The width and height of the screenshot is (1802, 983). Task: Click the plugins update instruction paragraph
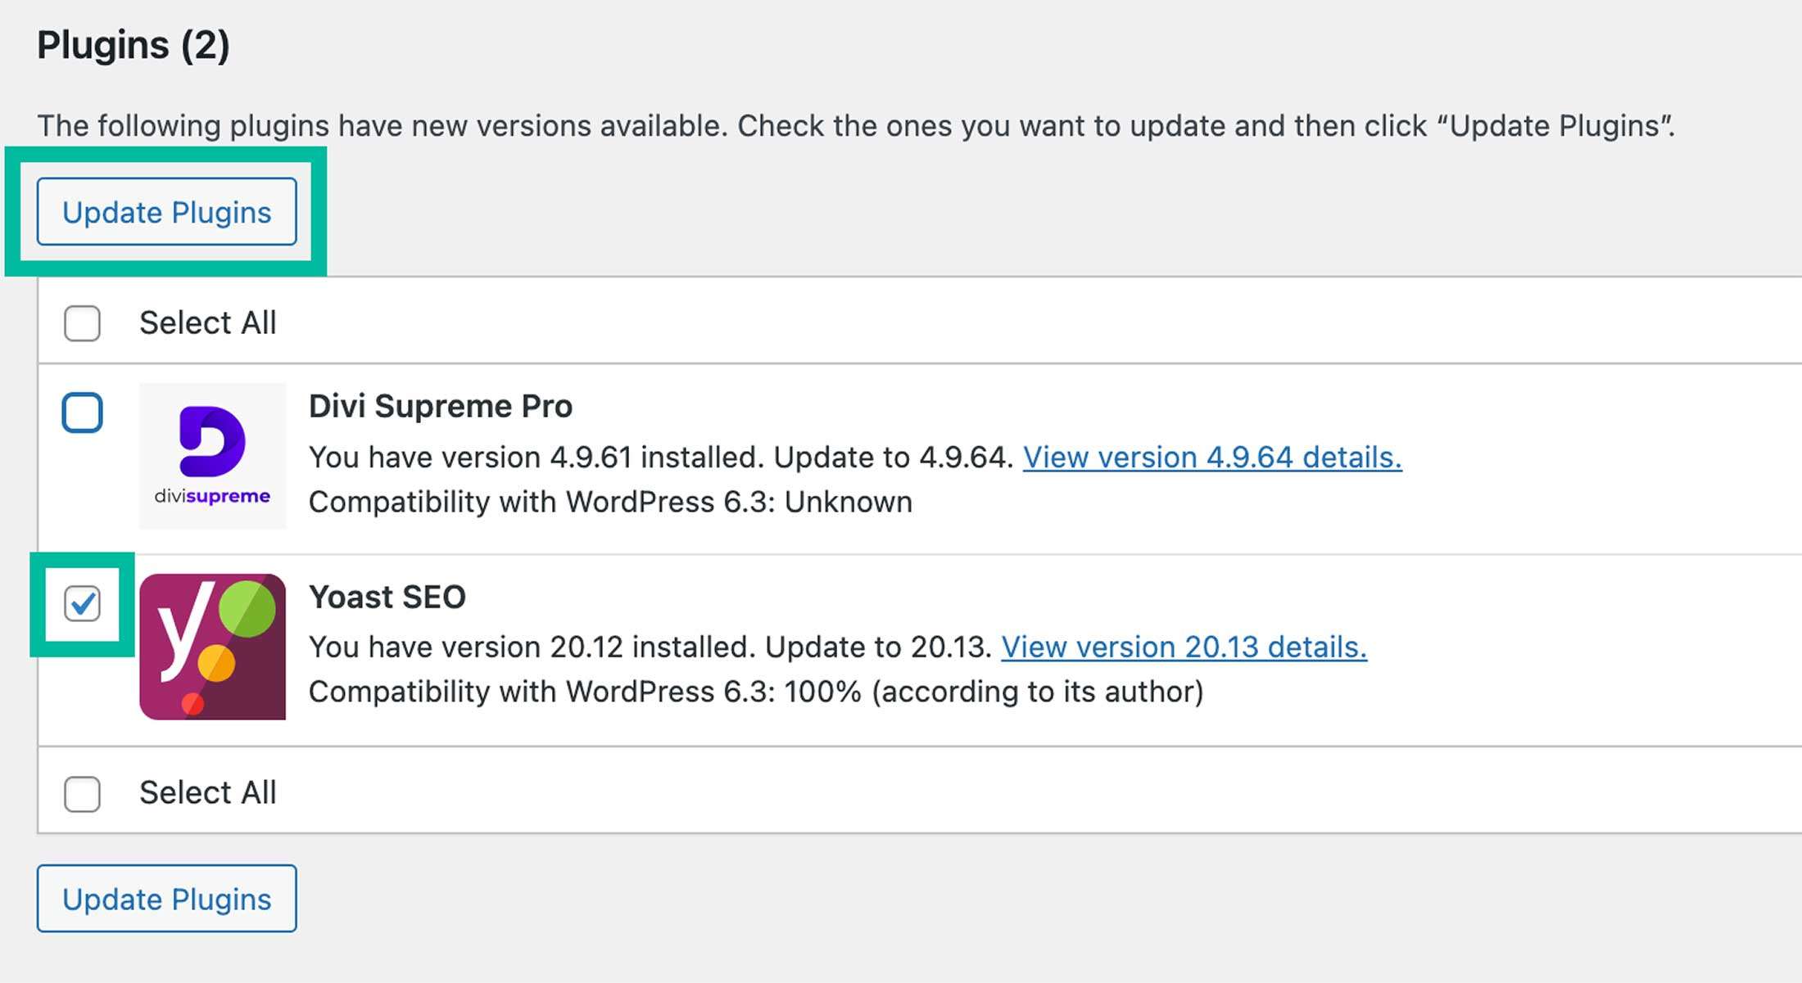pyautogui.click(x=856, y=125)
